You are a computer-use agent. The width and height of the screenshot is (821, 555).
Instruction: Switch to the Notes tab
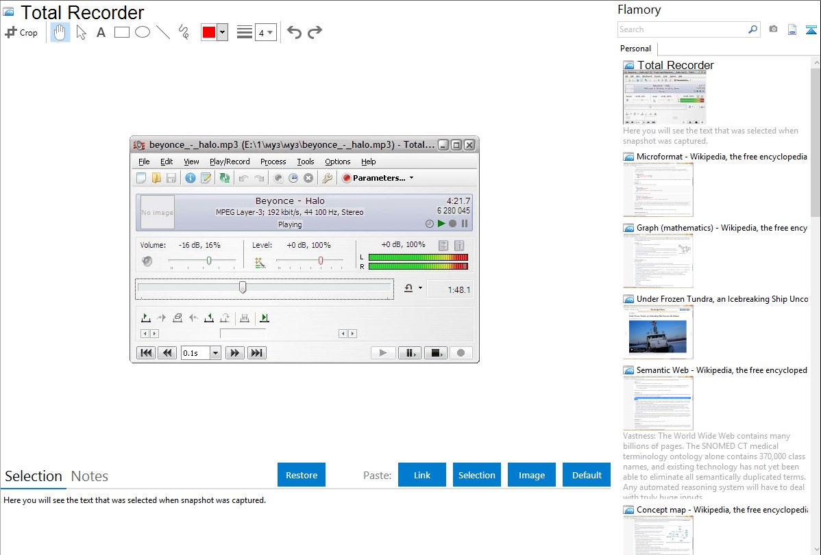(90, 476)
